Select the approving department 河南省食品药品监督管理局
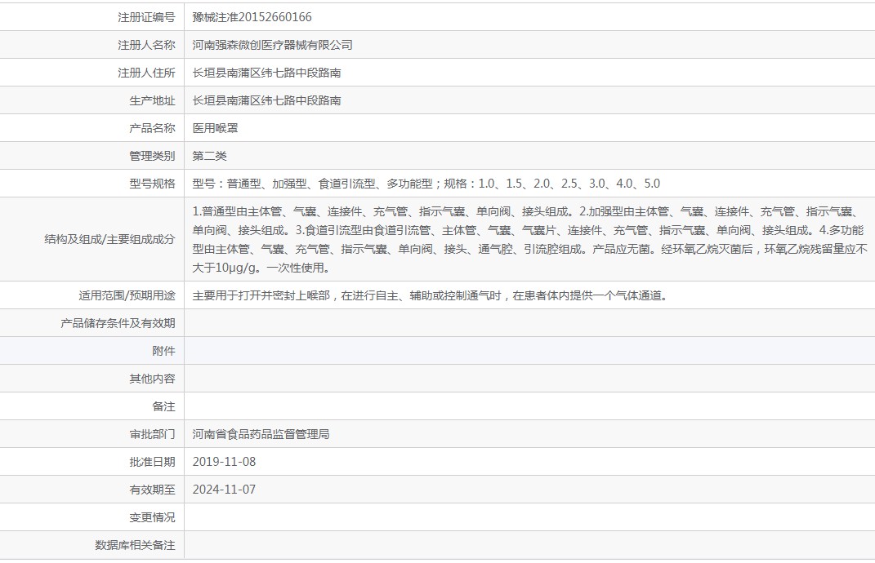Viewport: 875px width, 563px height. pos(261,434)
